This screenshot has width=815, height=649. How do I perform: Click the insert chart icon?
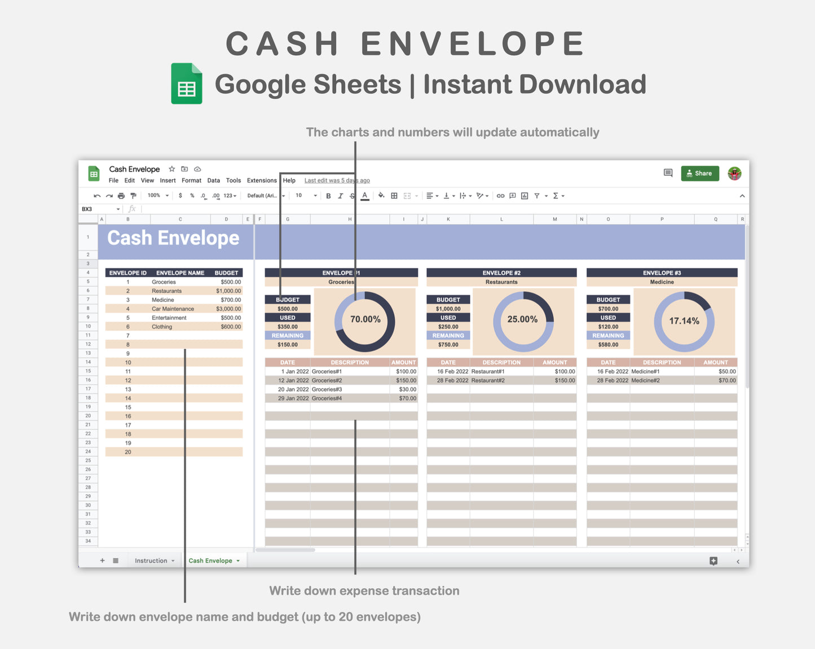[x=525, y=196]
